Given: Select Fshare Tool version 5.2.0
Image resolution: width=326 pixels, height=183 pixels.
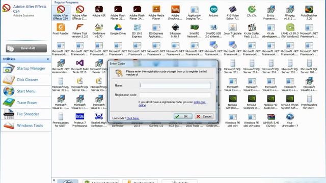Looking at the screenshot, I should point(79,30).
